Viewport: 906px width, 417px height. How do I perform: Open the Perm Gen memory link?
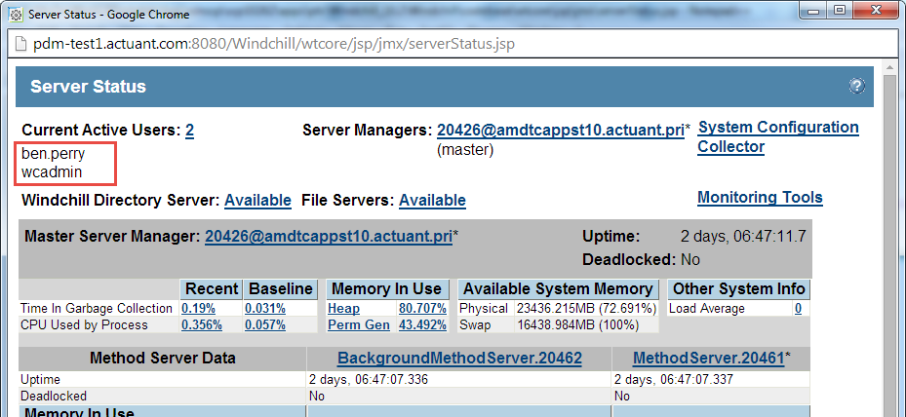click(359, 325)
